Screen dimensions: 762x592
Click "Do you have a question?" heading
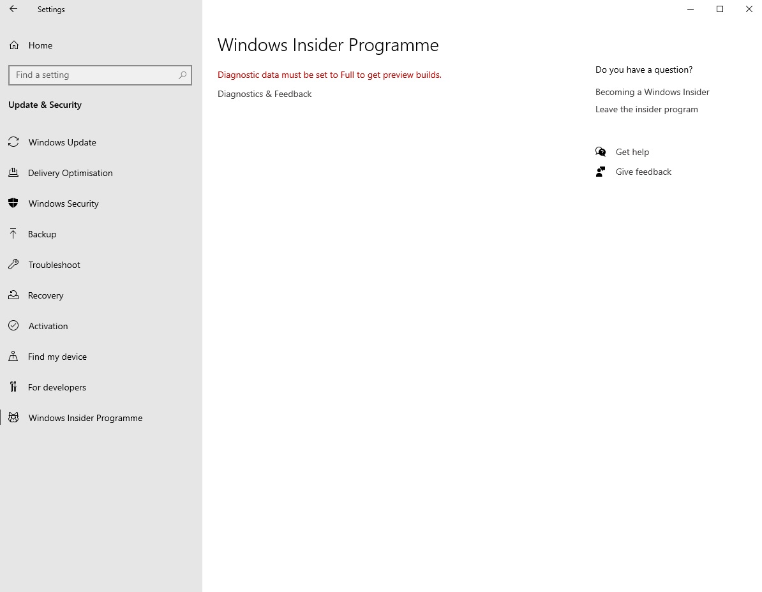(x=644, y=70)
